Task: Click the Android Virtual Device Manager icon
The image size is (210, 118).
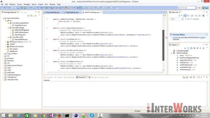Action: (25, 8)
